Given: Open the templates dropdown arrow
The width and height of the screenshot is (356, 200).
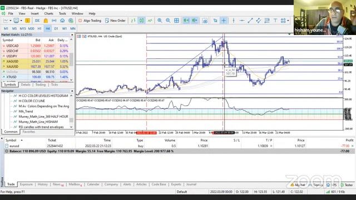Looking at the screenshot, I should 21,21.
